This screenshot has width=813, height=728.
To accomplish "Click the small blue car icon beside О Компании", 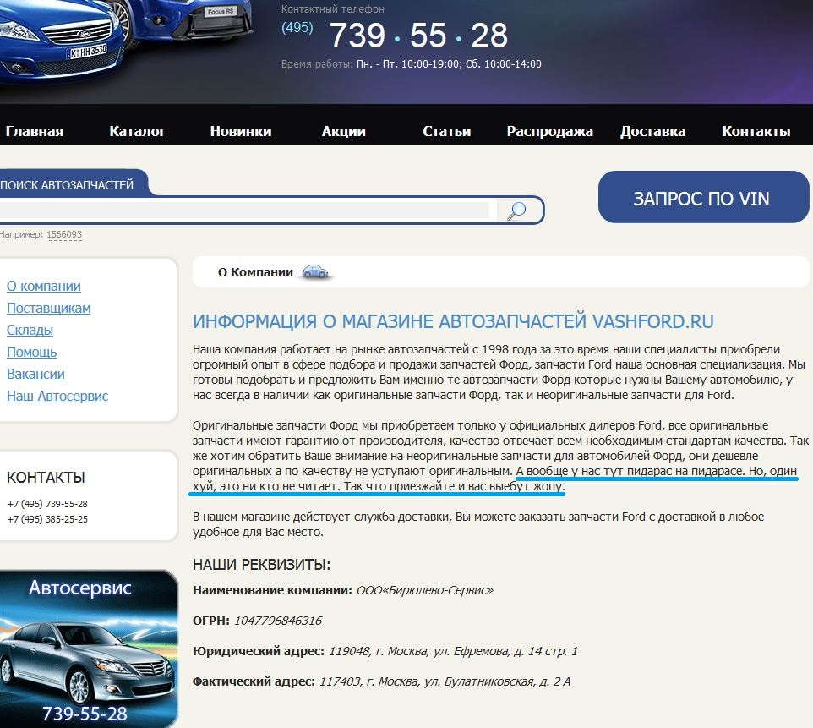I will (x=316, y=271).
